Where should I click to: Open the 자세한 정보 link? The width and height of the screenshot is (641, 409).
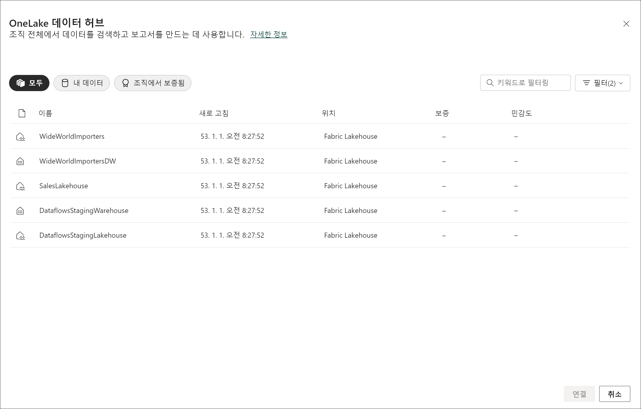pos(269,34)
